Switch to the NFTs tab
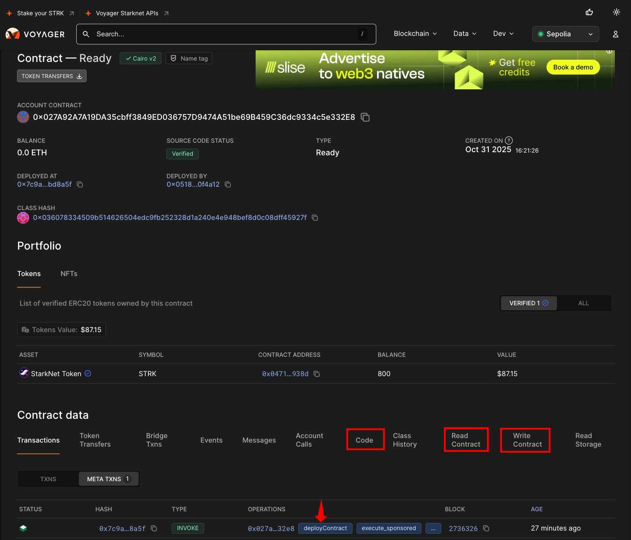This screenshot has width=631, height=540. (69, 273)
